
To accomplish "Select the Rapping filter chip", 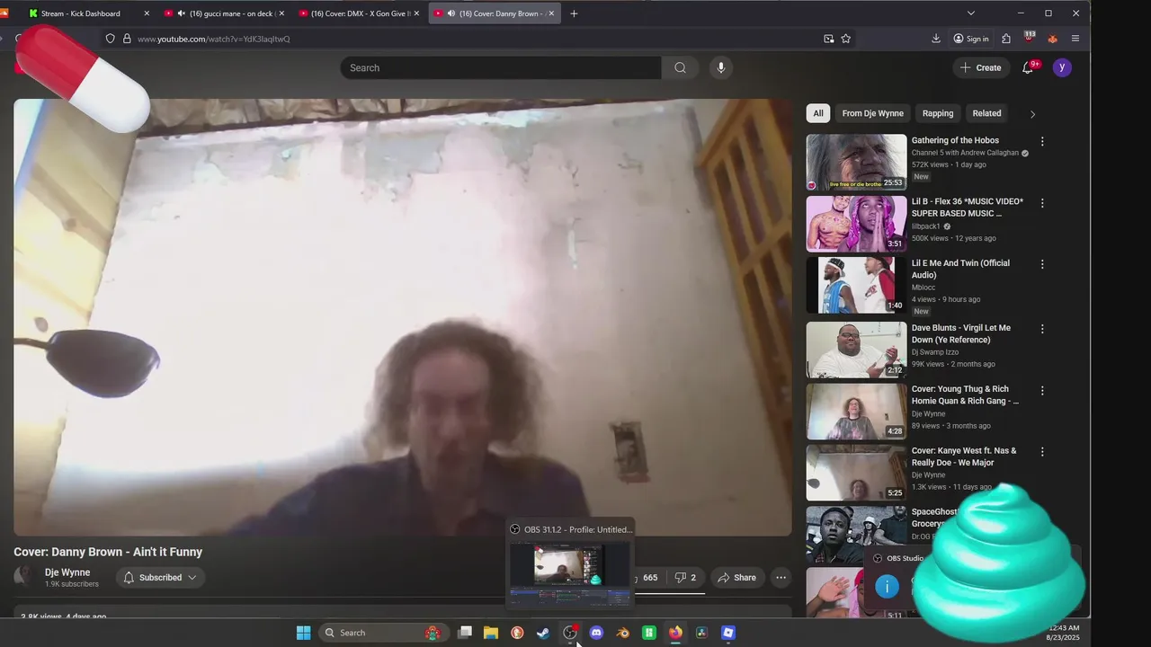I will 937,113.
